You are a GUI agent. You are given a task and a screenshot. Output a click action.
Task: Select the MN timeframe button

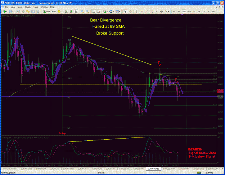pos(214,12)
